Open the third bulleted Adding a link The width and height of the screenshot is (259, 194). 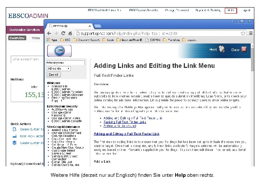tap(119, 126)
